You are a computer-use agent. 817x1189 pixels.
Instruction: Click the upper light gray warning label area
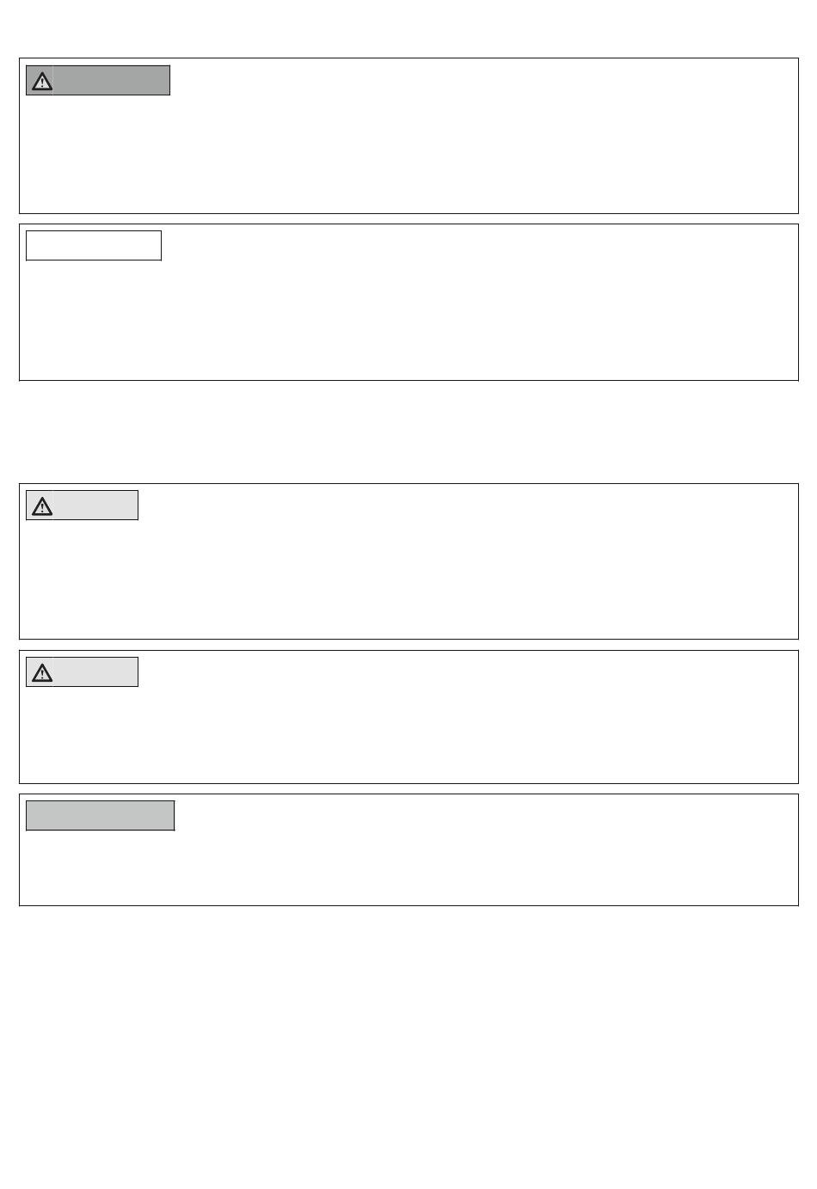coord(82,506)
